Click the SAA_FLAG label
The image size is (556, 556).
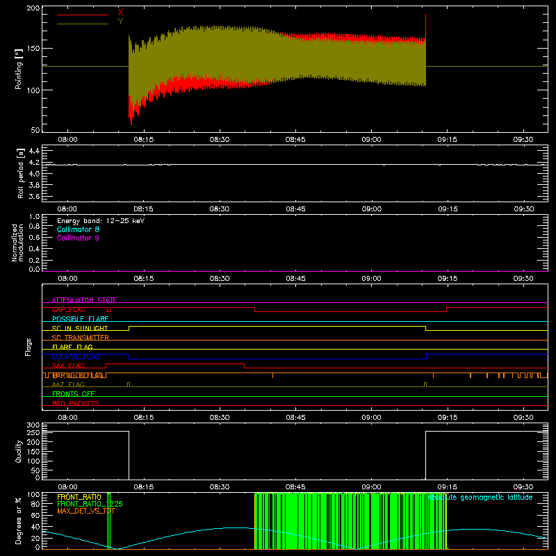pos(68,366)
